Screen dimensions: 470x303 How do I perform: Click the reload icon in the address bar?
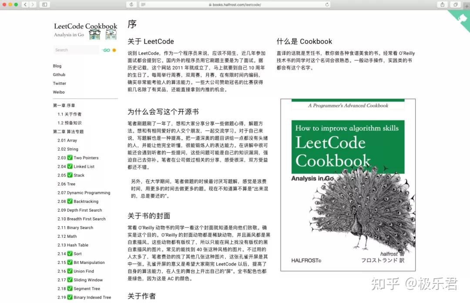pos(328,4)
